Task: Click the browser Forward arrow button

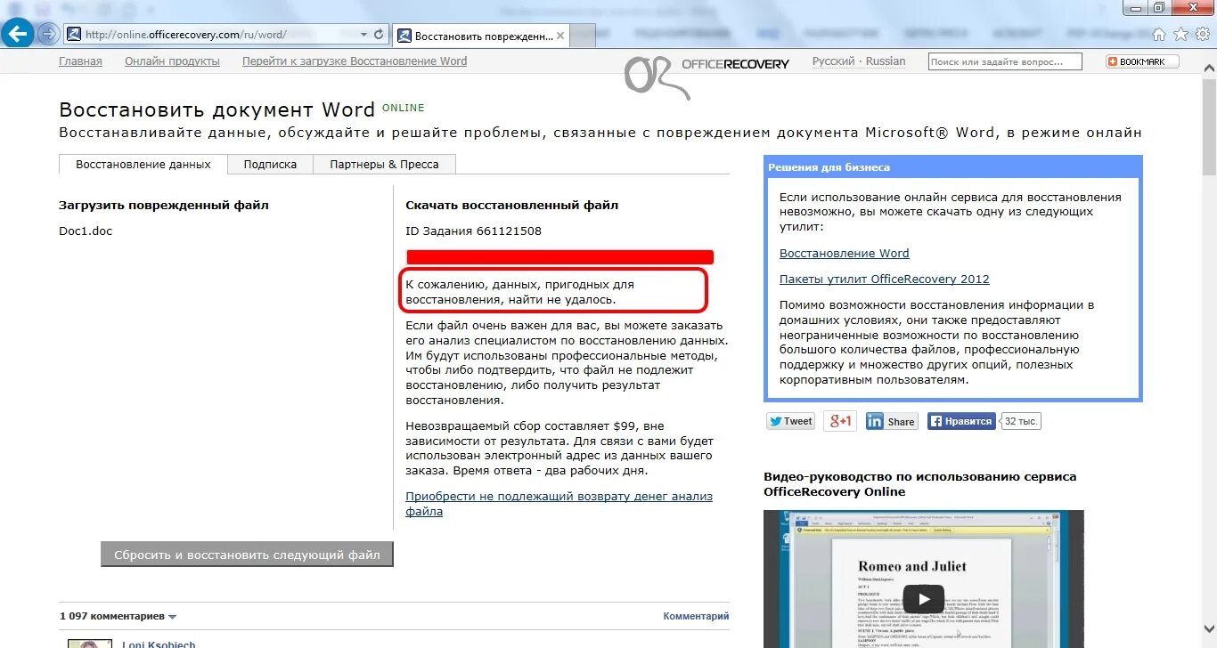Action: pyautogui.click(x=48, y=34)
